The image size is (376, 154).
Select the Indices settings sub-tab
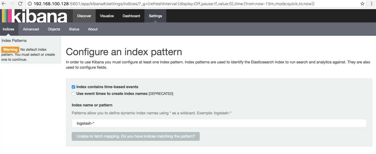click(9, 29)
